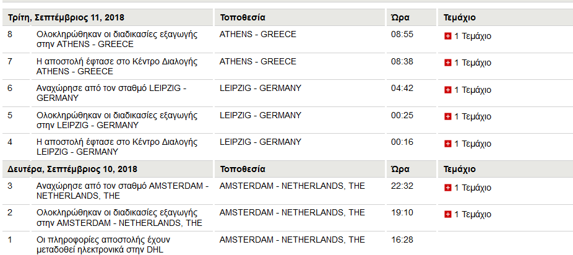Click the second Τεμάχιο column header
This screenshot has width=573, height=255.
pos(459,169)
